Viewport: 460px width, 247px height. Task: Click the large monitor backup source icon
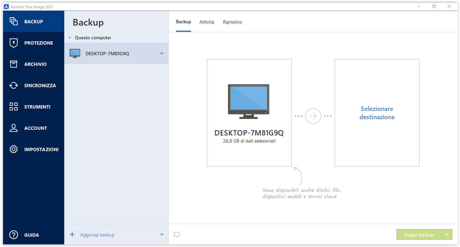click(x=249, y=101)
